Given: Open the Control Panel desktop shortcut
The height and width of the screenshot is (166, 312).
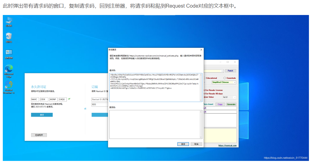Looking at the screenshot, I should coord(9,54).
